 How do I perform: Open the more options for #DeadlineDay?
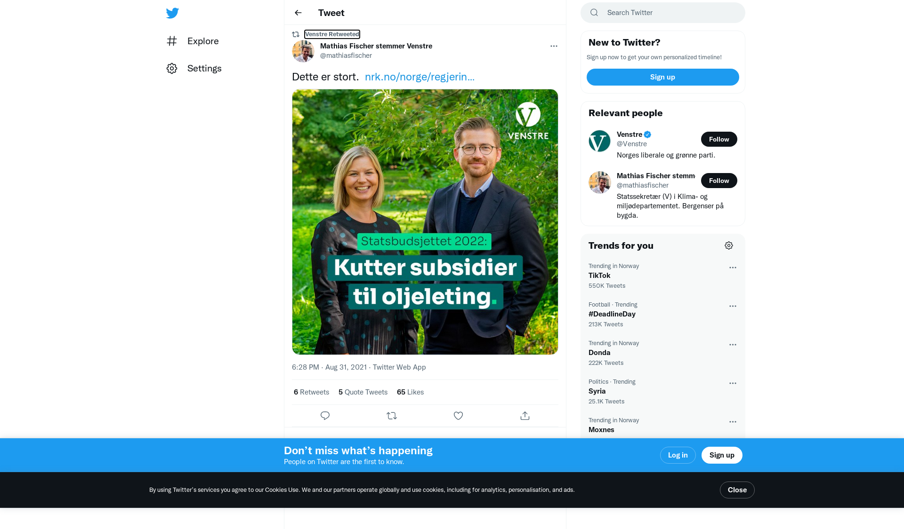[733, 306]
